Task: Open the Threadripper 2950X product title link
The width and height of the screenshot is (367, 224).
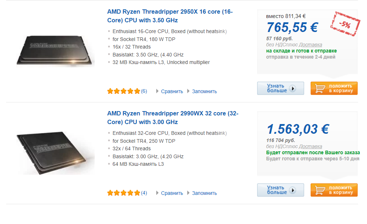Action: [x=170, y=16]
